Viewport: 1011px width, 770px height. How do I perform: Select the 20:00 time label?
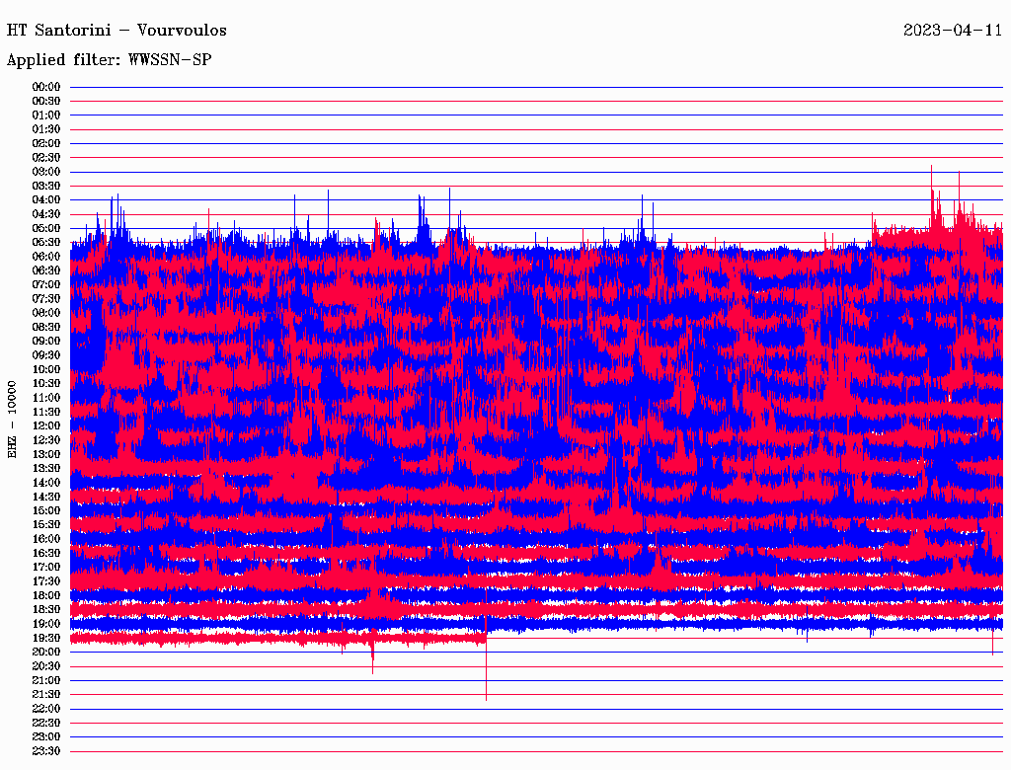point(46,652)
